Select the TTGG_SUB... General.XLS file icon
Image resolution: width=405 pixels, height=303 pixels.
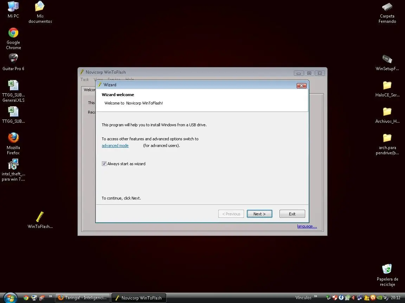click(13, 91)
